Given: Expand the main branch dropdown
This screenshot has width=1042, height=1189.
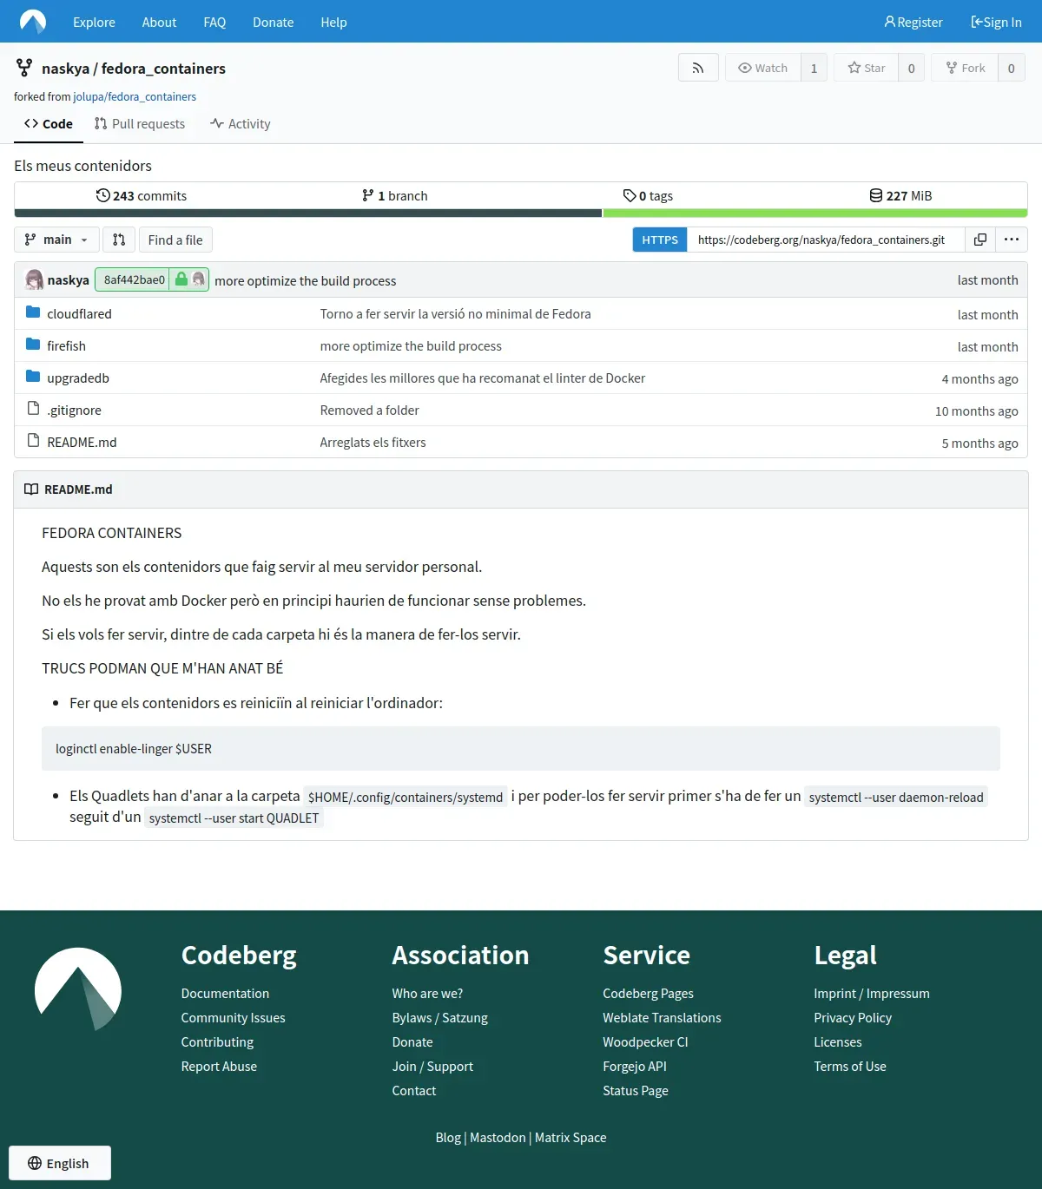Looking at the screenshot, I should (56, 240).
